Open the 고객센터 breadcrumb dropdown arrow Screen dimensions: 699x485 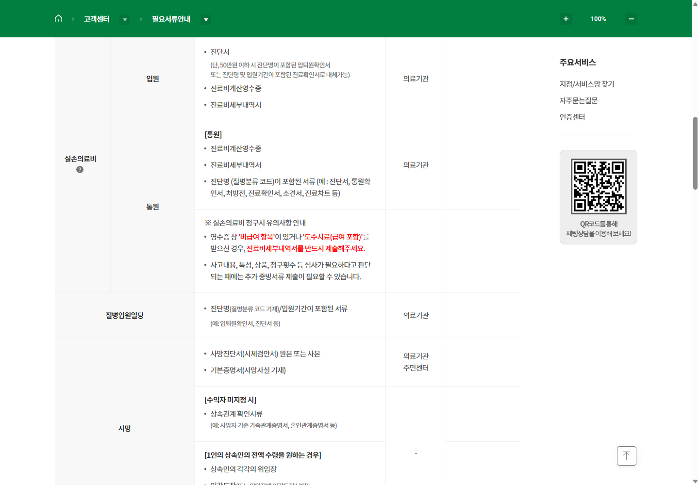tap(125, 19)
